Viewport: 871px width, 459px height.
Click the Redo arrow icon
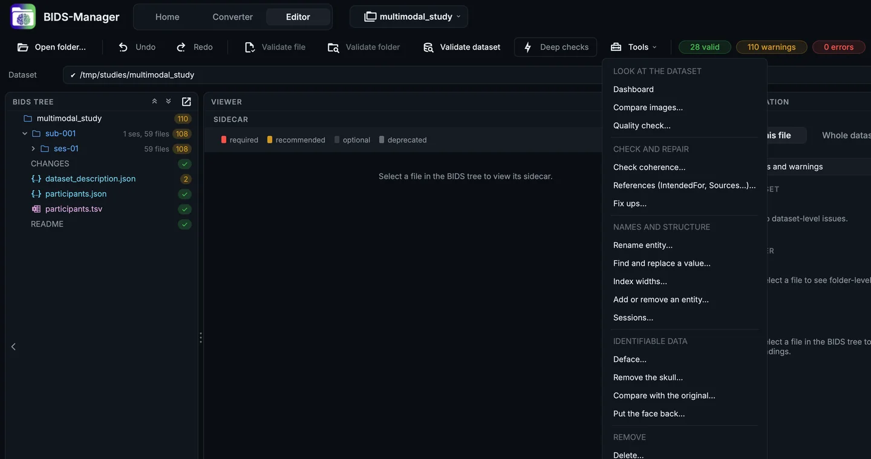(181, 47)
